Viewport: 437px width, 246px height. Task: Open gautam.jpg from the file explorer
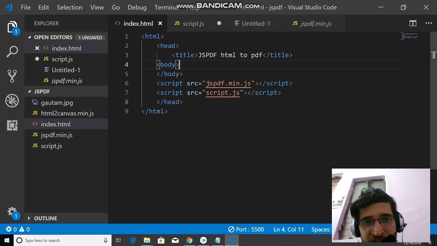coord(57,102)
